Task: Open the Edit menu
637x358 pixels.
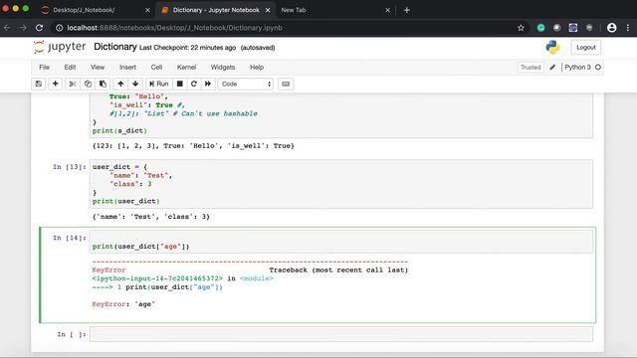Action: (x=70, y=67)
